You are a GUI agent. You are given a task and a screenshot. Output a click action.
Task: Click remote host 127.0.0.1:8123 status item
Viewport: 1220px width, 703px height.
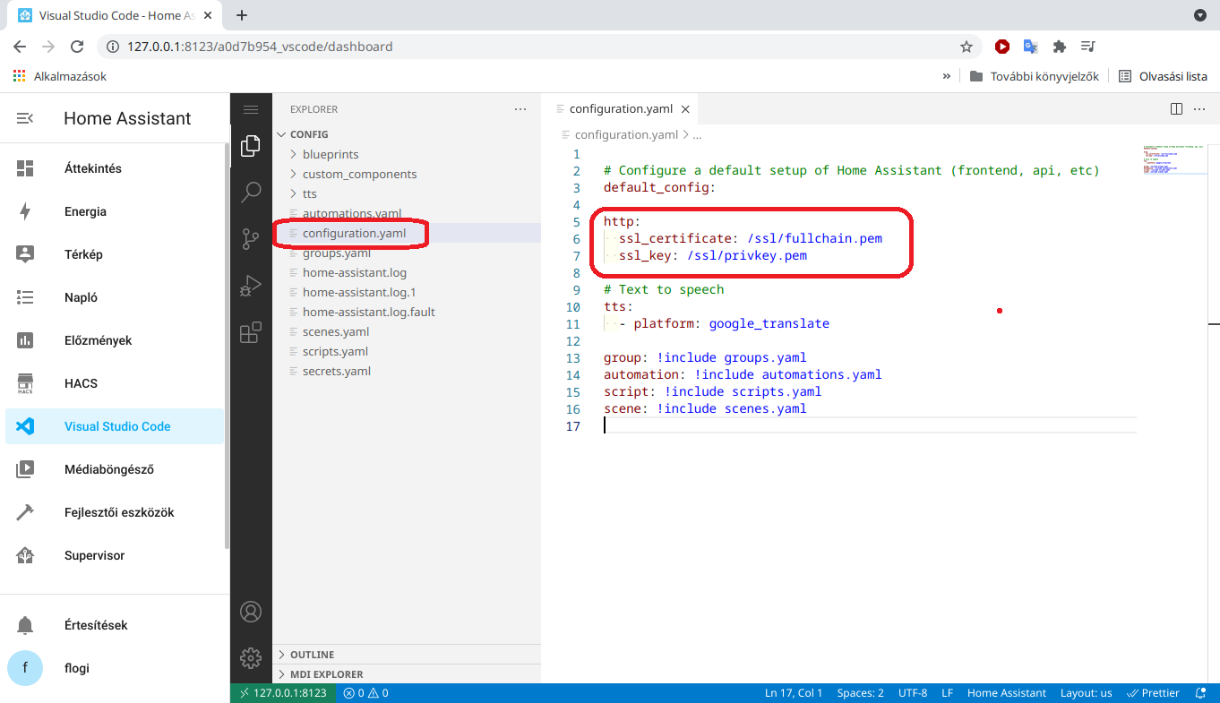(281, 693)
